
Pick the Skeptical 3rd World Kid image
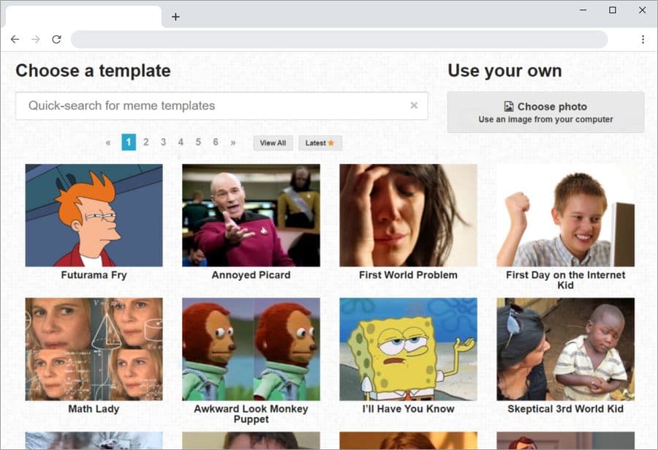(566, 349)
